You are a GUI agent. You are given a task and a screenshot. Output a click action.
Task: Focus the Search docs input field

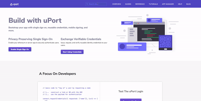pyautogui.click(x=96, y=4)
